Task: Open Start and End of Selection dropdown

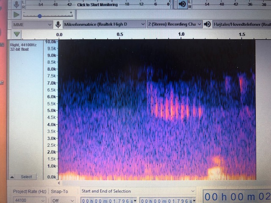Action: pyautogui.click(x=138, y=191)
